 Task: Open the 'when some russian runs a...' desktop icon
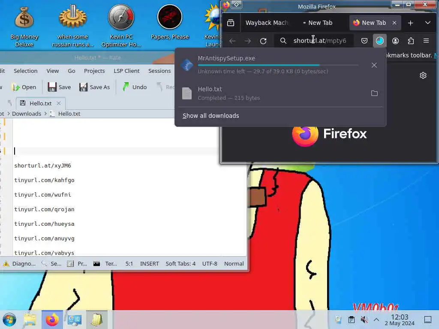[x=72, y=27]
